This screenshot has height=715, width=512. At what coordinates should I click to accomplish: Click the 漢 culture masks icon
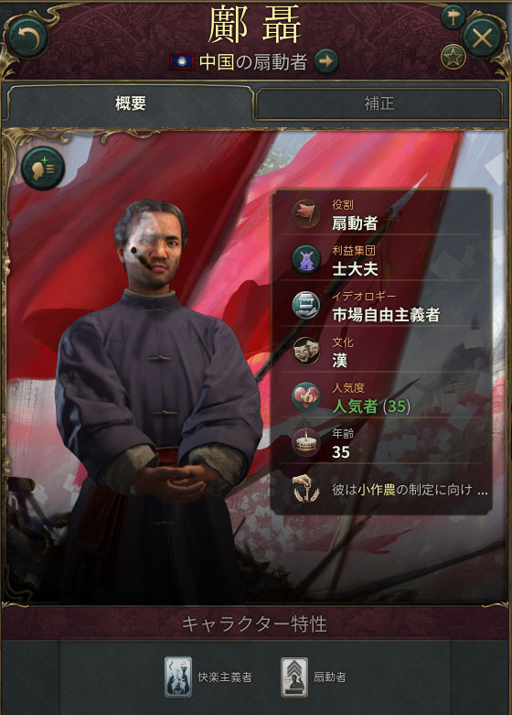306,351
